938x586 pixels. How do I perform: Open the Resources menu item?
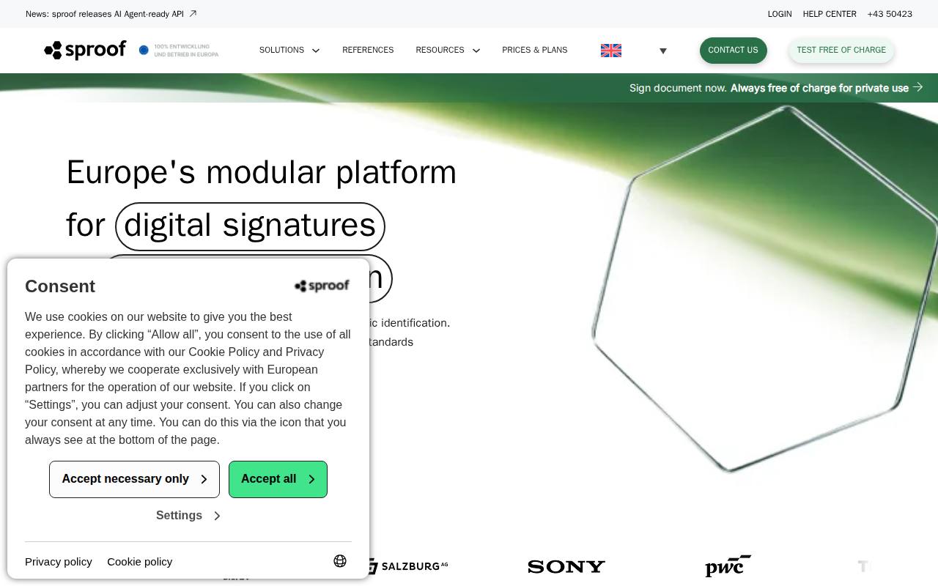pos(440,51)
